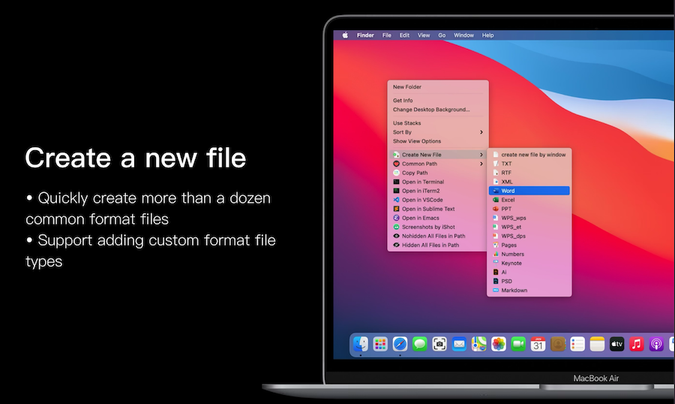Launch Photos from the dock

click(x=498, y=344)
